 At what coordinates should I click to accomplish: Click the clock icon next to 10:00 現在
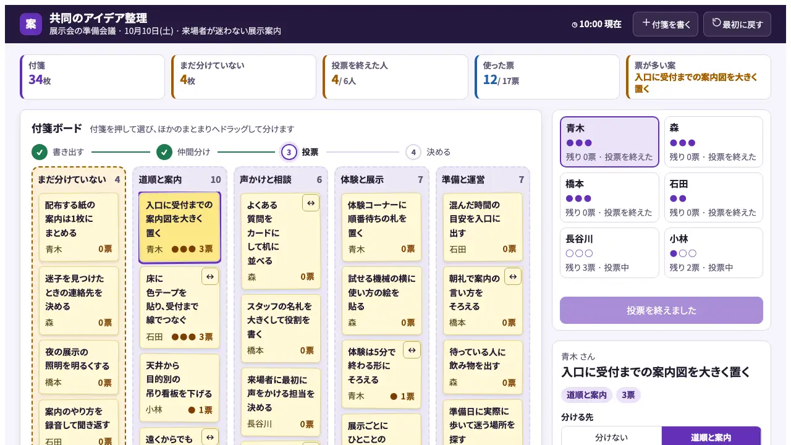tap(575, 25)
